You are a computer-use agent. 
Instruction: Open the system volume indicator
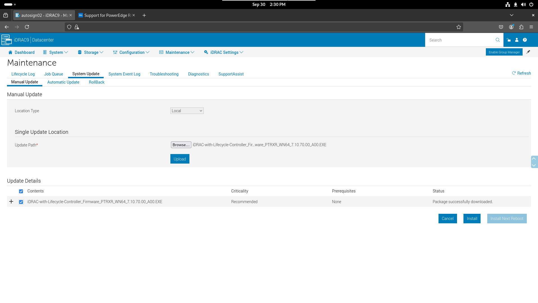click(x=523, y=4)
